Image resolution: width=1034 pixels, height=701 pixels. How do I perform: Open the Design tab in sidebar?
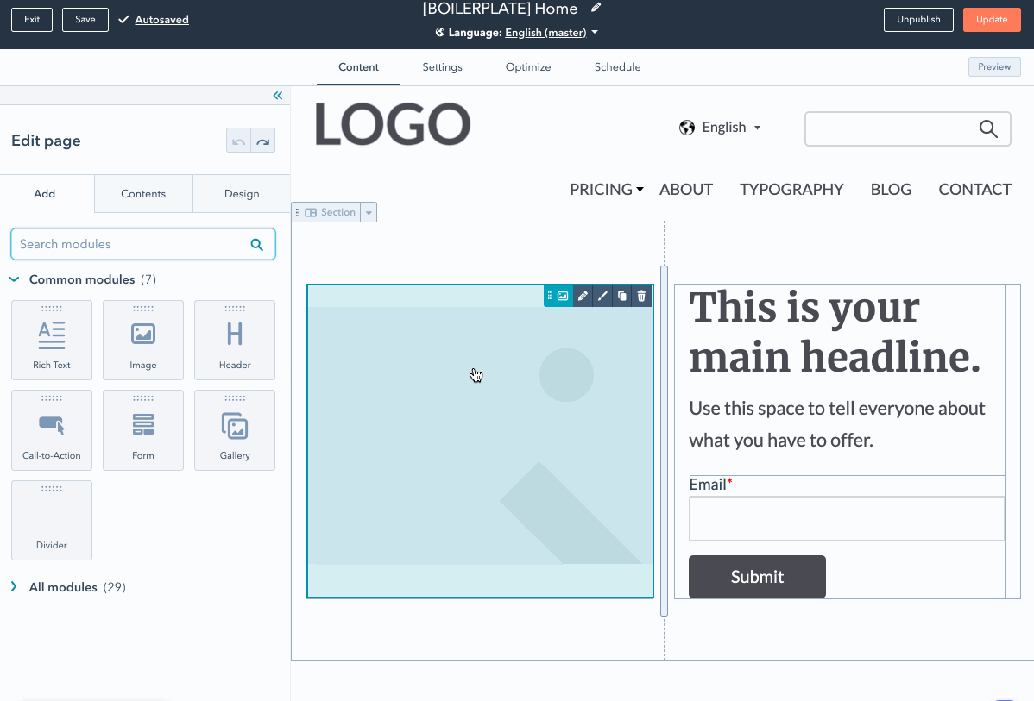(x=242, y=194)
